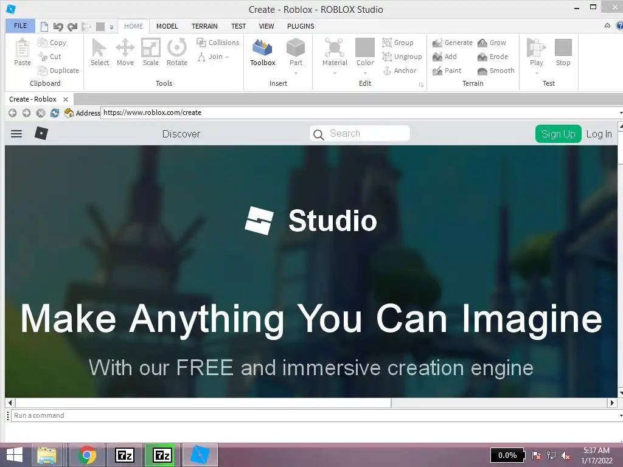Click the Stop test button
623x467 pixels.
click(x=563, y=52)
